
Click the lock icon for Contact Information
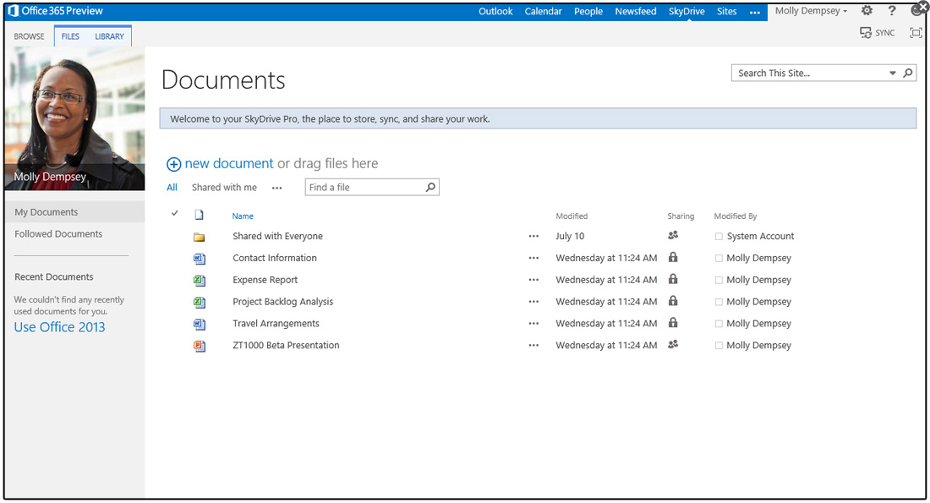(x=673, y=257)
